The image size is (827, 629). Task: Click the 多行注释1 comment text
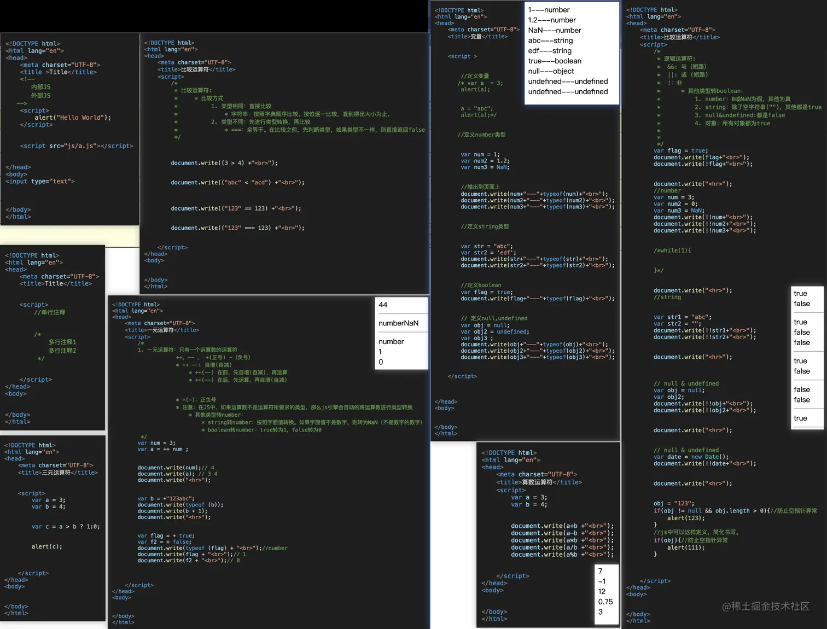click(x=62, y=342)
